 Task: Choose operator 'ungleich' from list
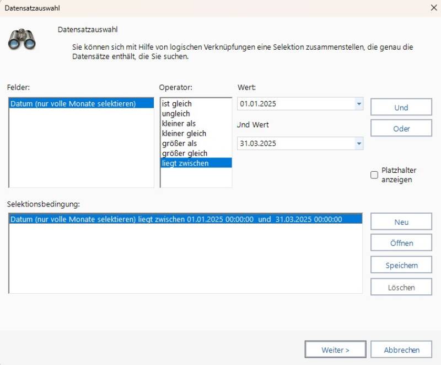point(175,114)
